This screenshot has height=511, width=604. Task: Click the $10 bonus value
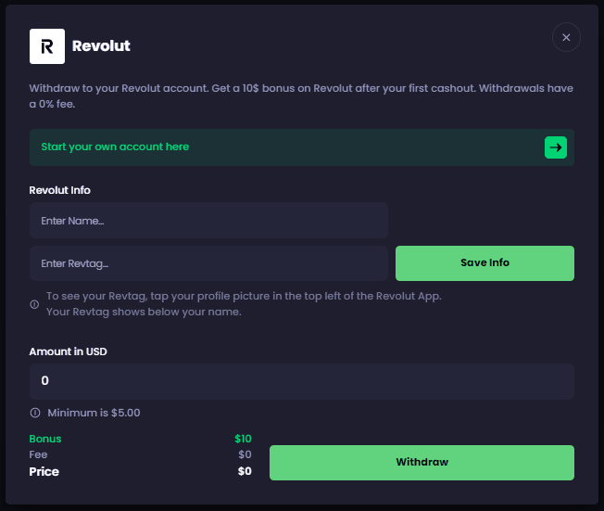tap(243, 439)
